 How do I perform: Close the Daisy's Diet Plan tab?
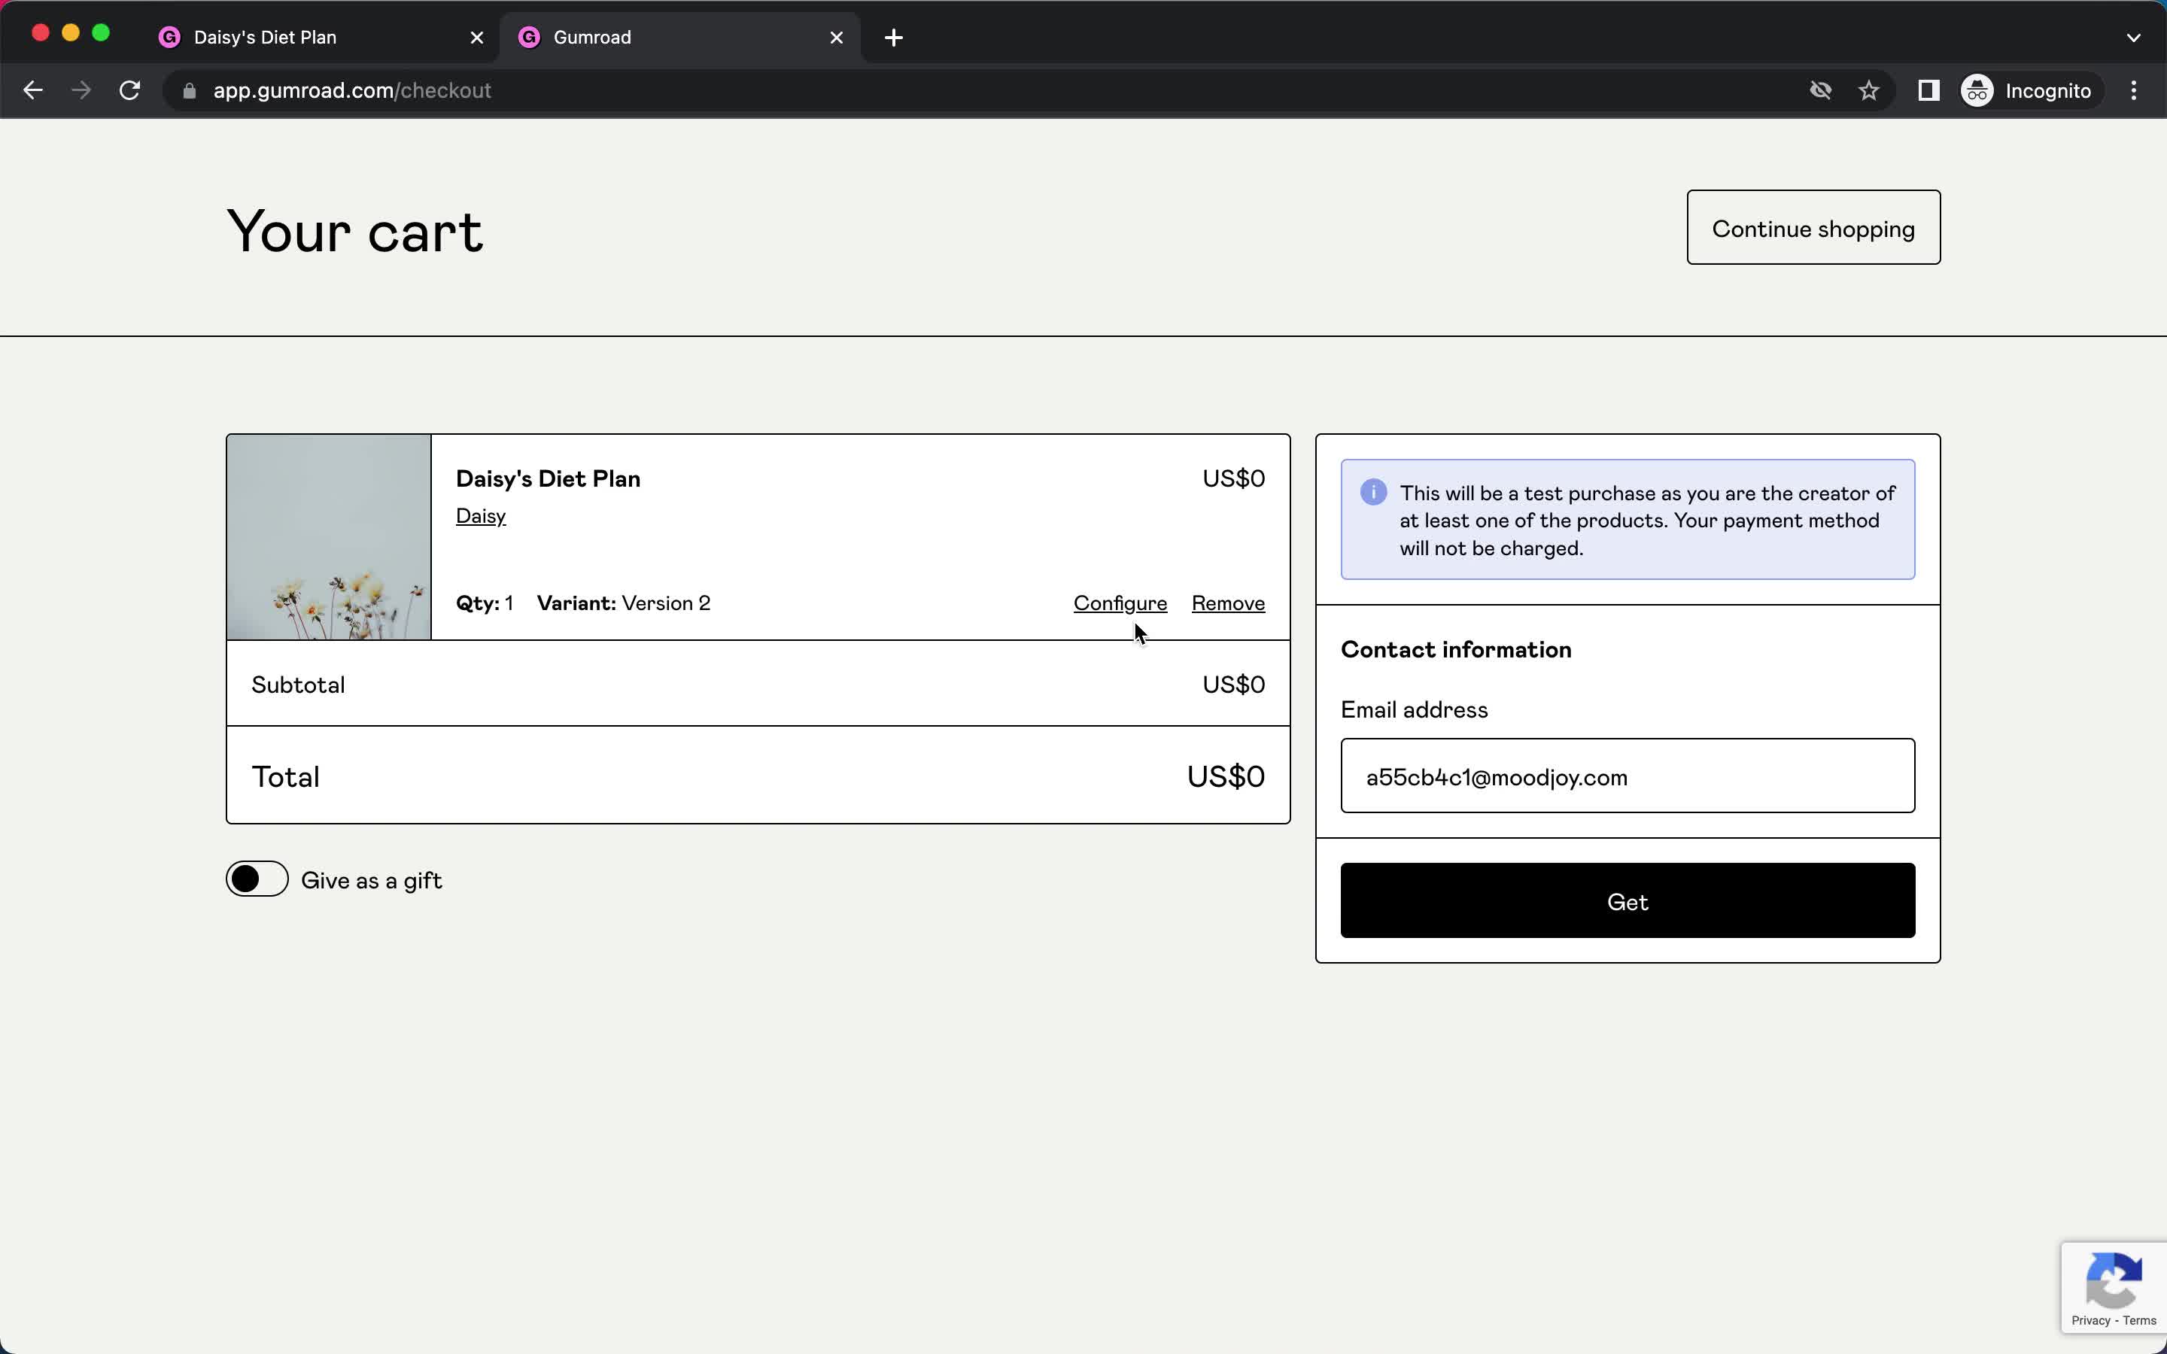coord(477,38)
